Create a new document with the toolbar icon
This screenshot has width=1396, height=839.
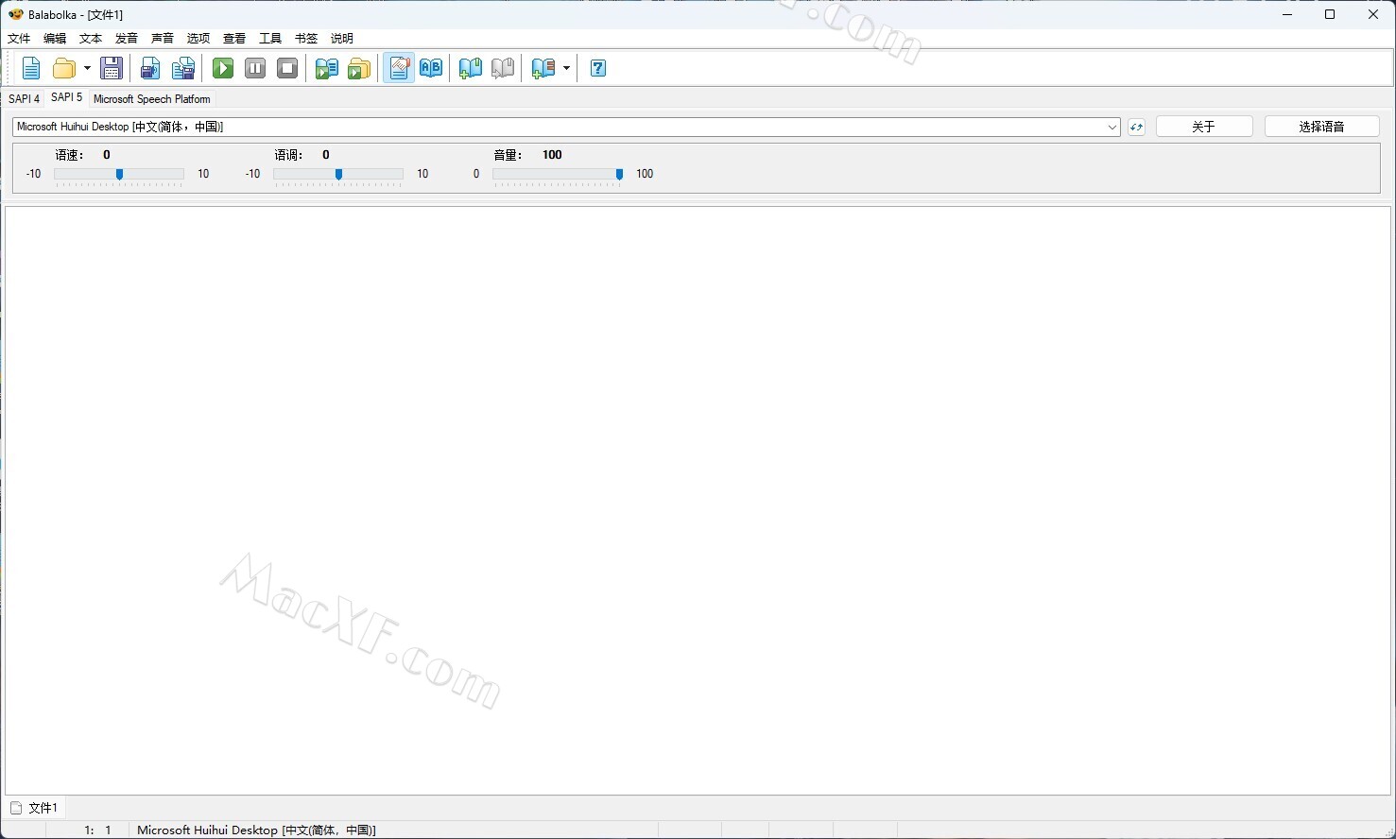tap(31, 68)
